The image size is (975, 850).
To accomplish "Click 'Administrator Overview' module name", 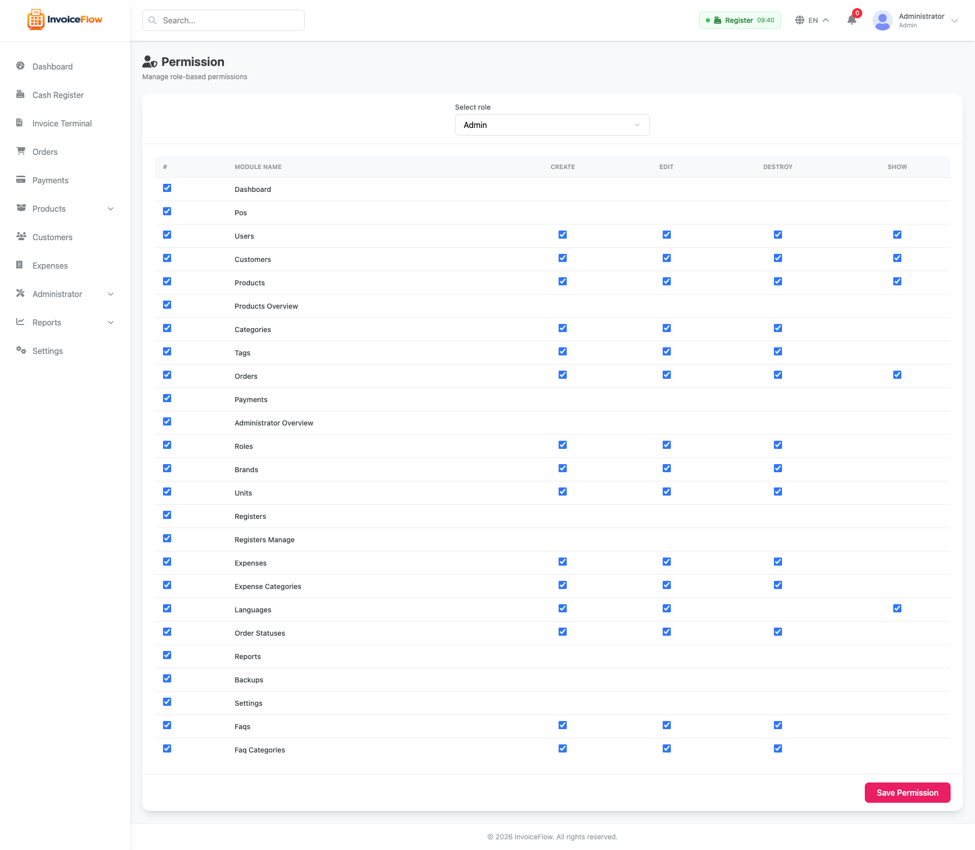I will point(274,423).
